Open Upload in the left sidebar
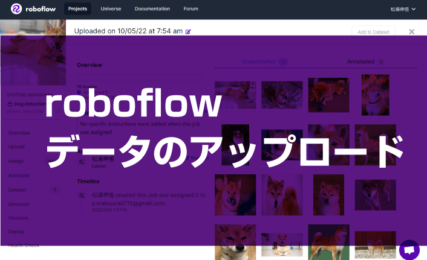The width and height of the screenshot is (427, 260). click(16, 147)
